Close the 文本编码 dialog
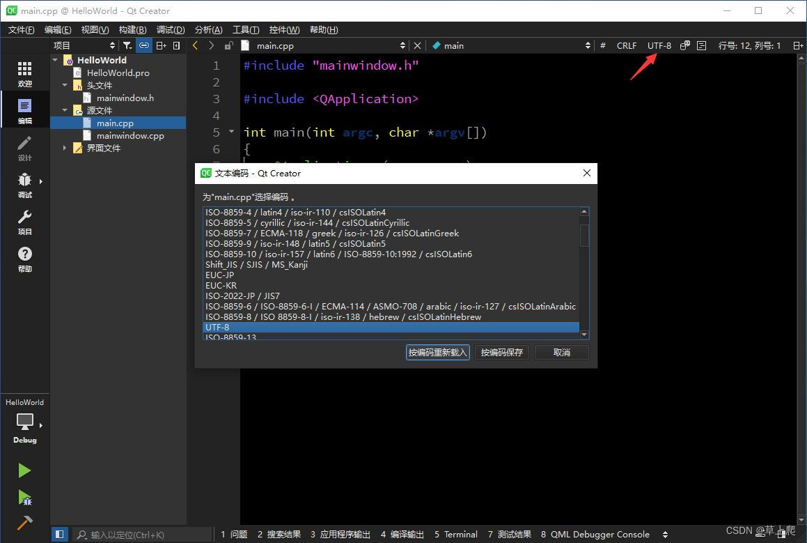This screenshot has width=807, height=543. [587, 173]
